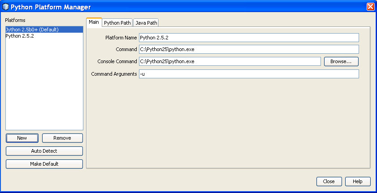Select Jython 2.5b0+ (Default) platform
Screen dimensions: 377x193
(44, 30)
